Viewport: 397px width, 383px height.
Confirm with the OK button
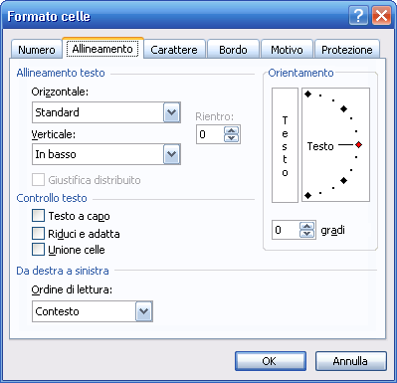point(271,361)
